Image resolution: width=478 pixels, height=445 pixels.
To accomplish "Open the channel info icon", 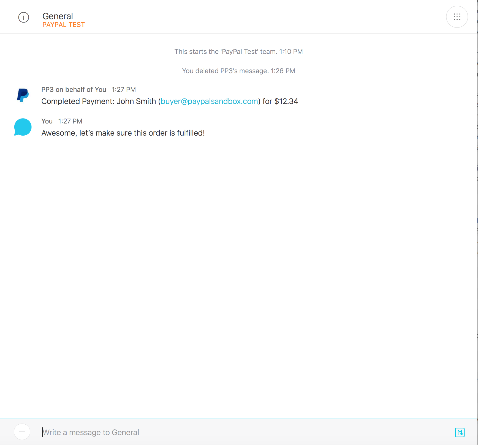I will (24, 17).
